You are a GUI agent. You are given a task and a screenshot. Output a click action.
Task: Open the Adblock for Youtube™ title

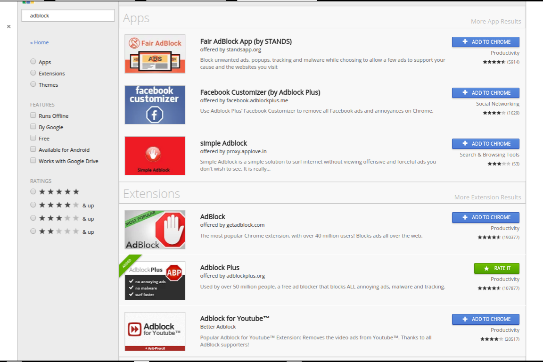(x=234, y=318)
